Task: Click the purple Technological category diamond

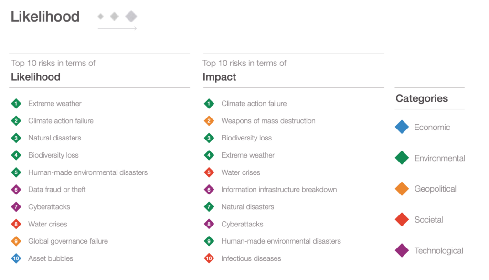Action: 402,250
